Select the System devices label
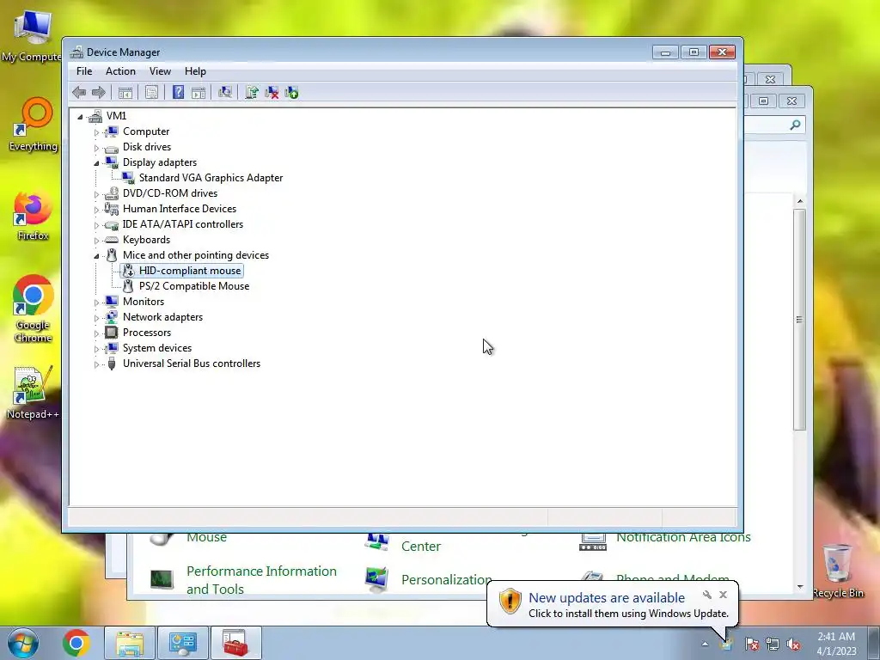 pyautogui.click(x=157, y=348)
